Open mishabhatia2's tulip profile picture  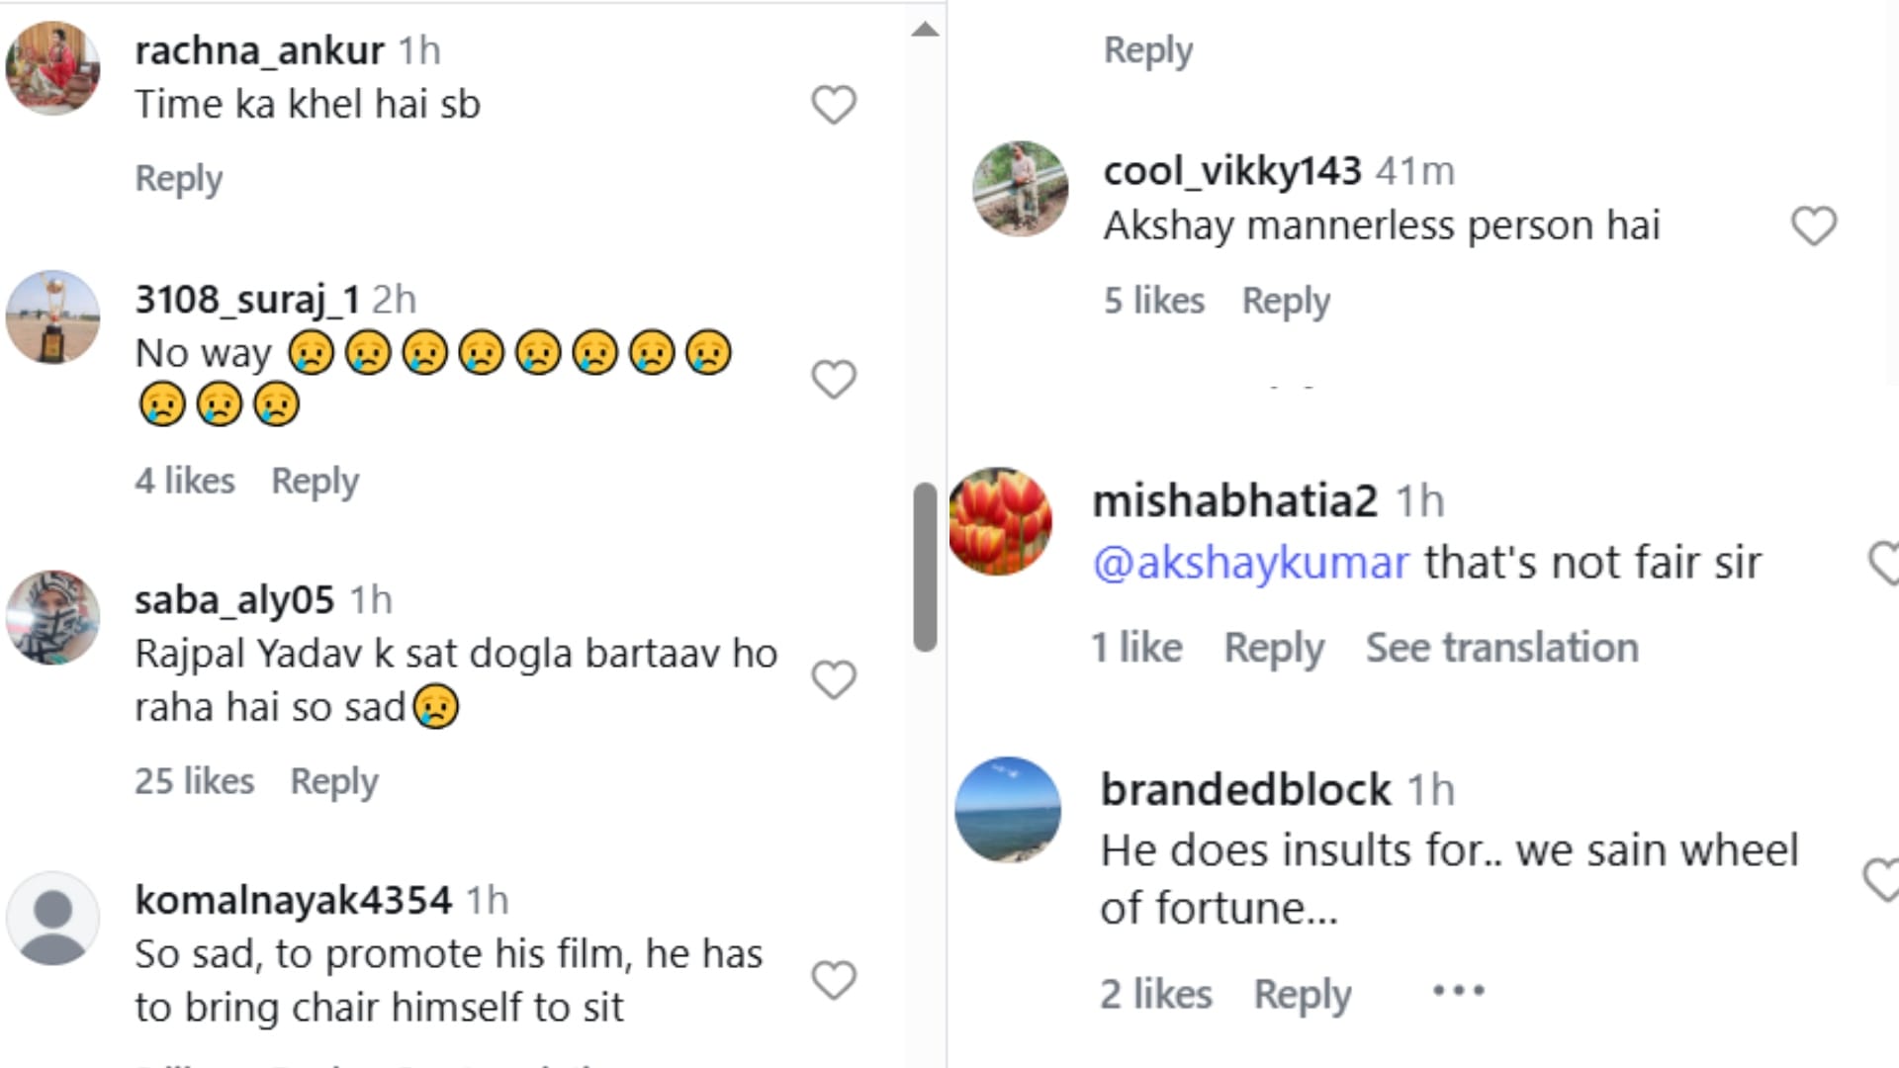coord(1000,521)
